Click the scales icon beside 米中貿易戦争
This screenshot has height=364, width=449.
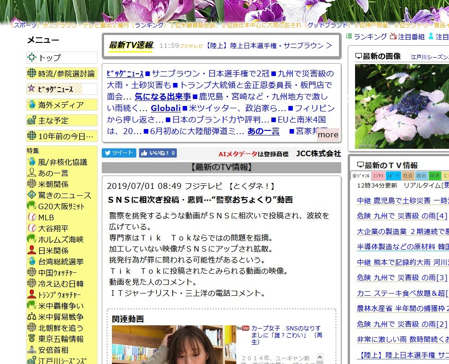point(31,317)
